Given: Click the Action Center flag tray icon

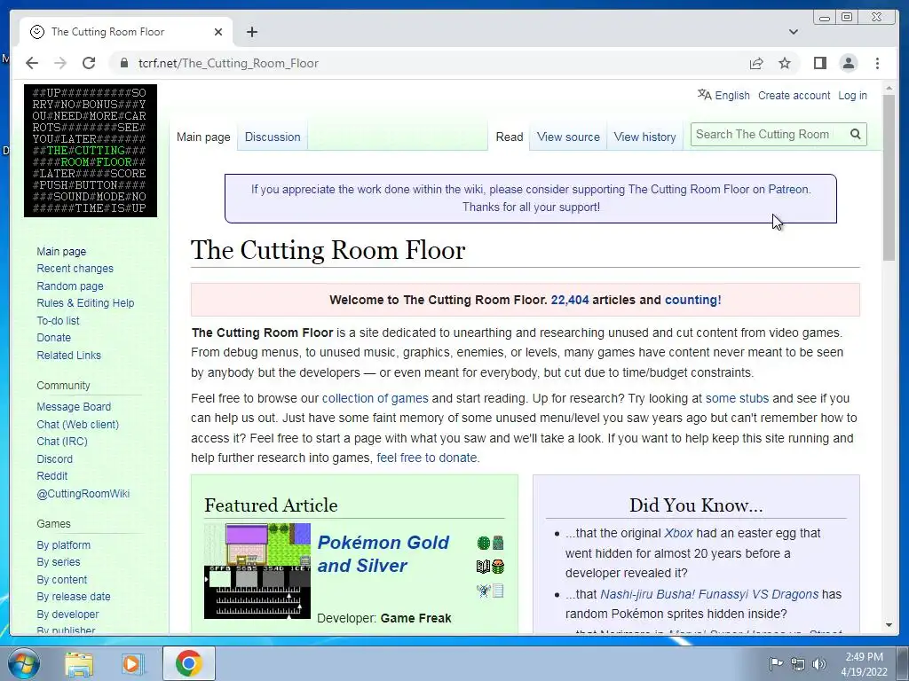Looking at the screenshot, I should [776, 663].
